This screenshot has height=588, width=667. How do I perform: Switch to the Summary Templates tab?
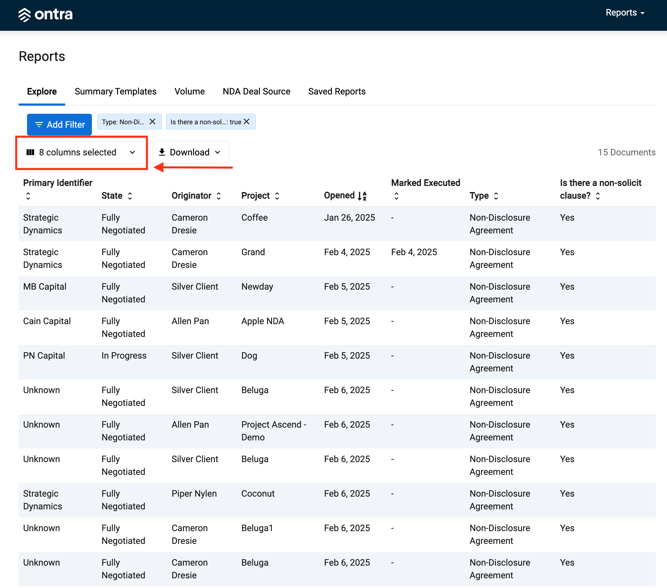click(116, 91)
